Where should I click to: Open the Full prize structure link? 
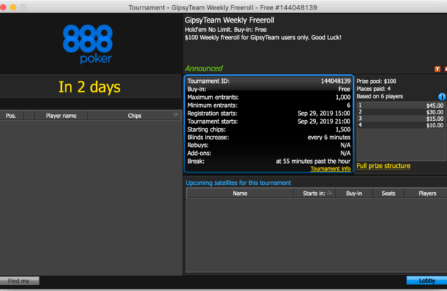[383, 166]
